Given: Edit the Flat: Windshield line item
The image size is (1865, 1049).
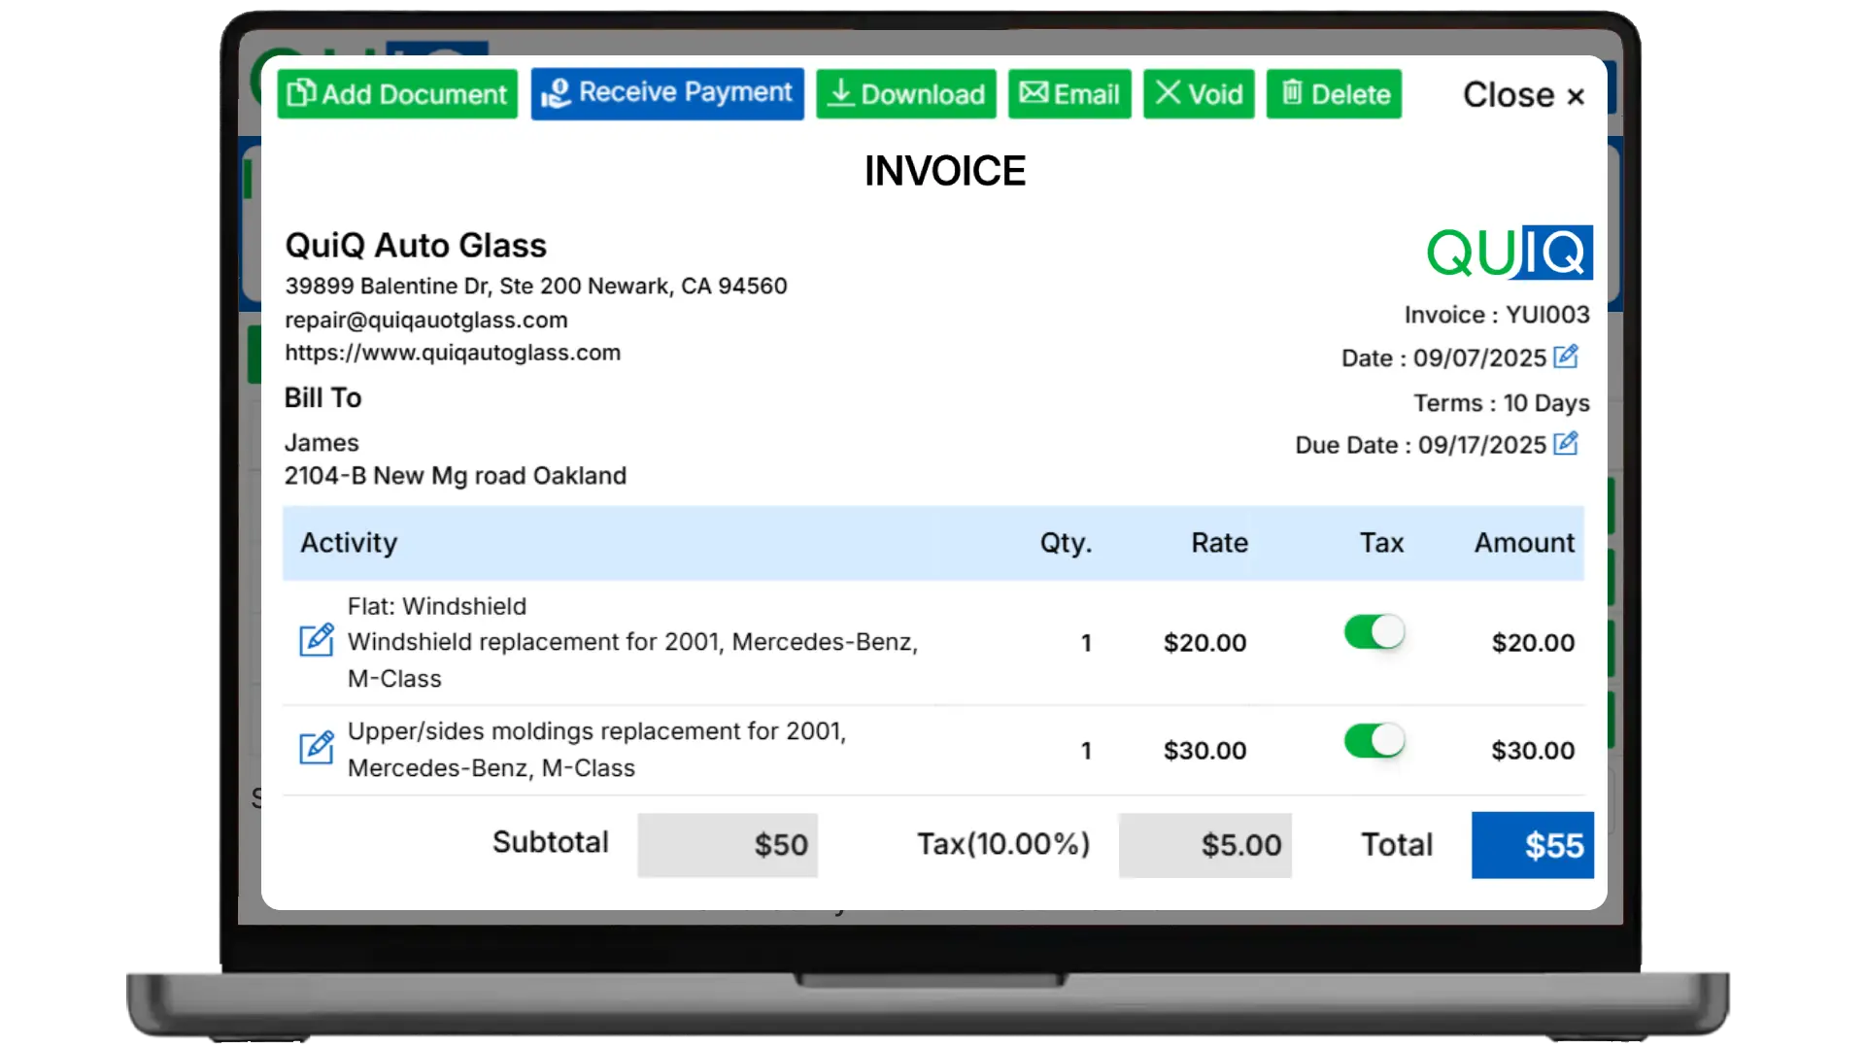Looking at the screenshot, I should click(x=317, y=640).
